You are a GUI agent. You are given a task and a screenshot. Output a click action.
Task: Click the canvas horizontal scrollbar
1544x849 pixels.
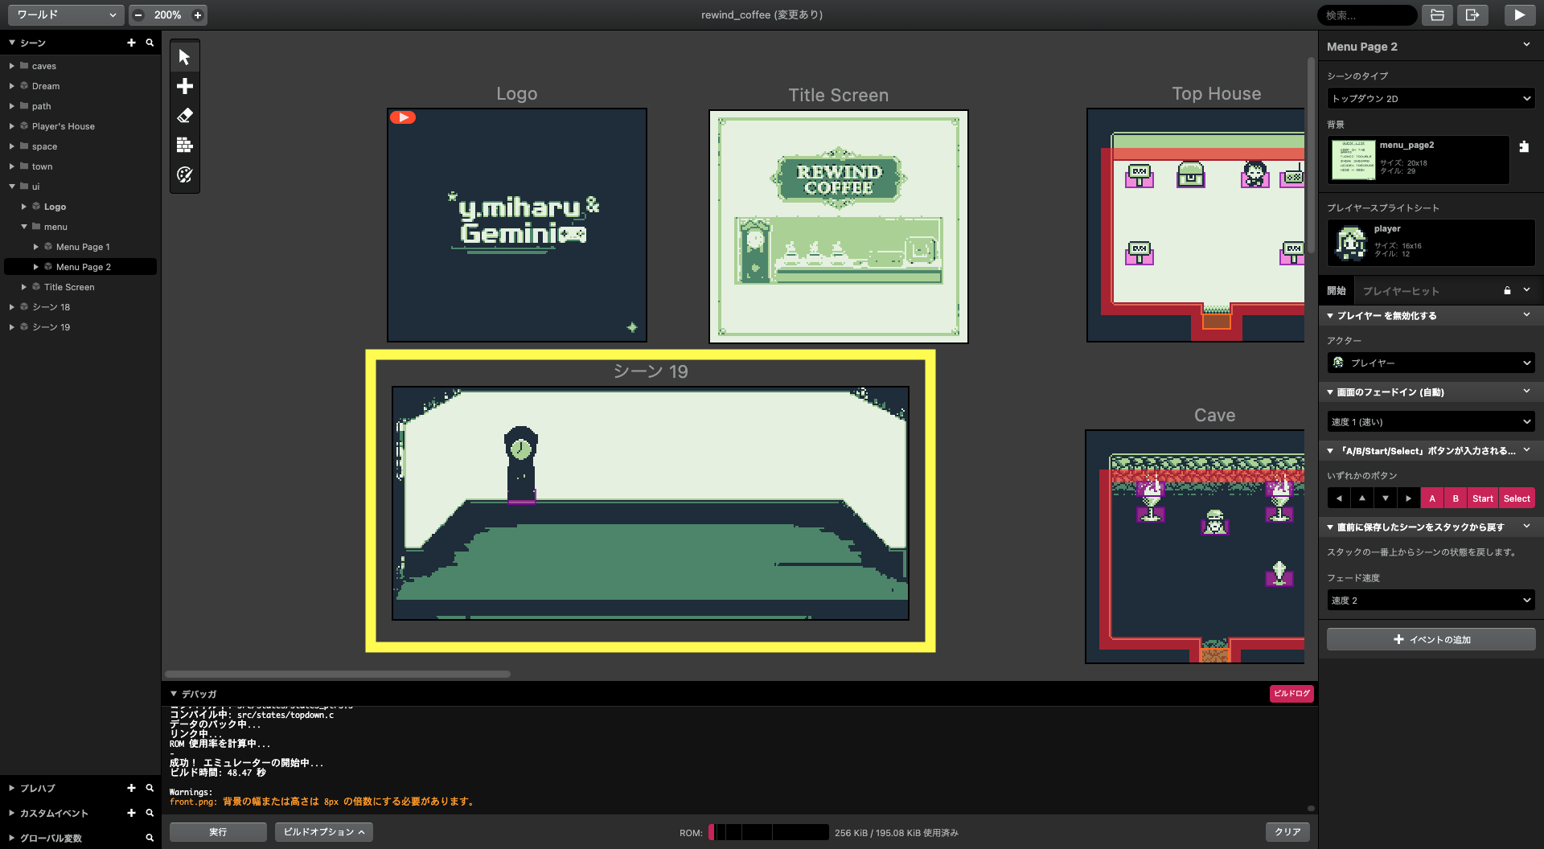pyautogui.click(x=338, y=674)
